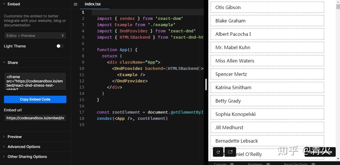Click the Otis Gibson card

coord(267,7)
